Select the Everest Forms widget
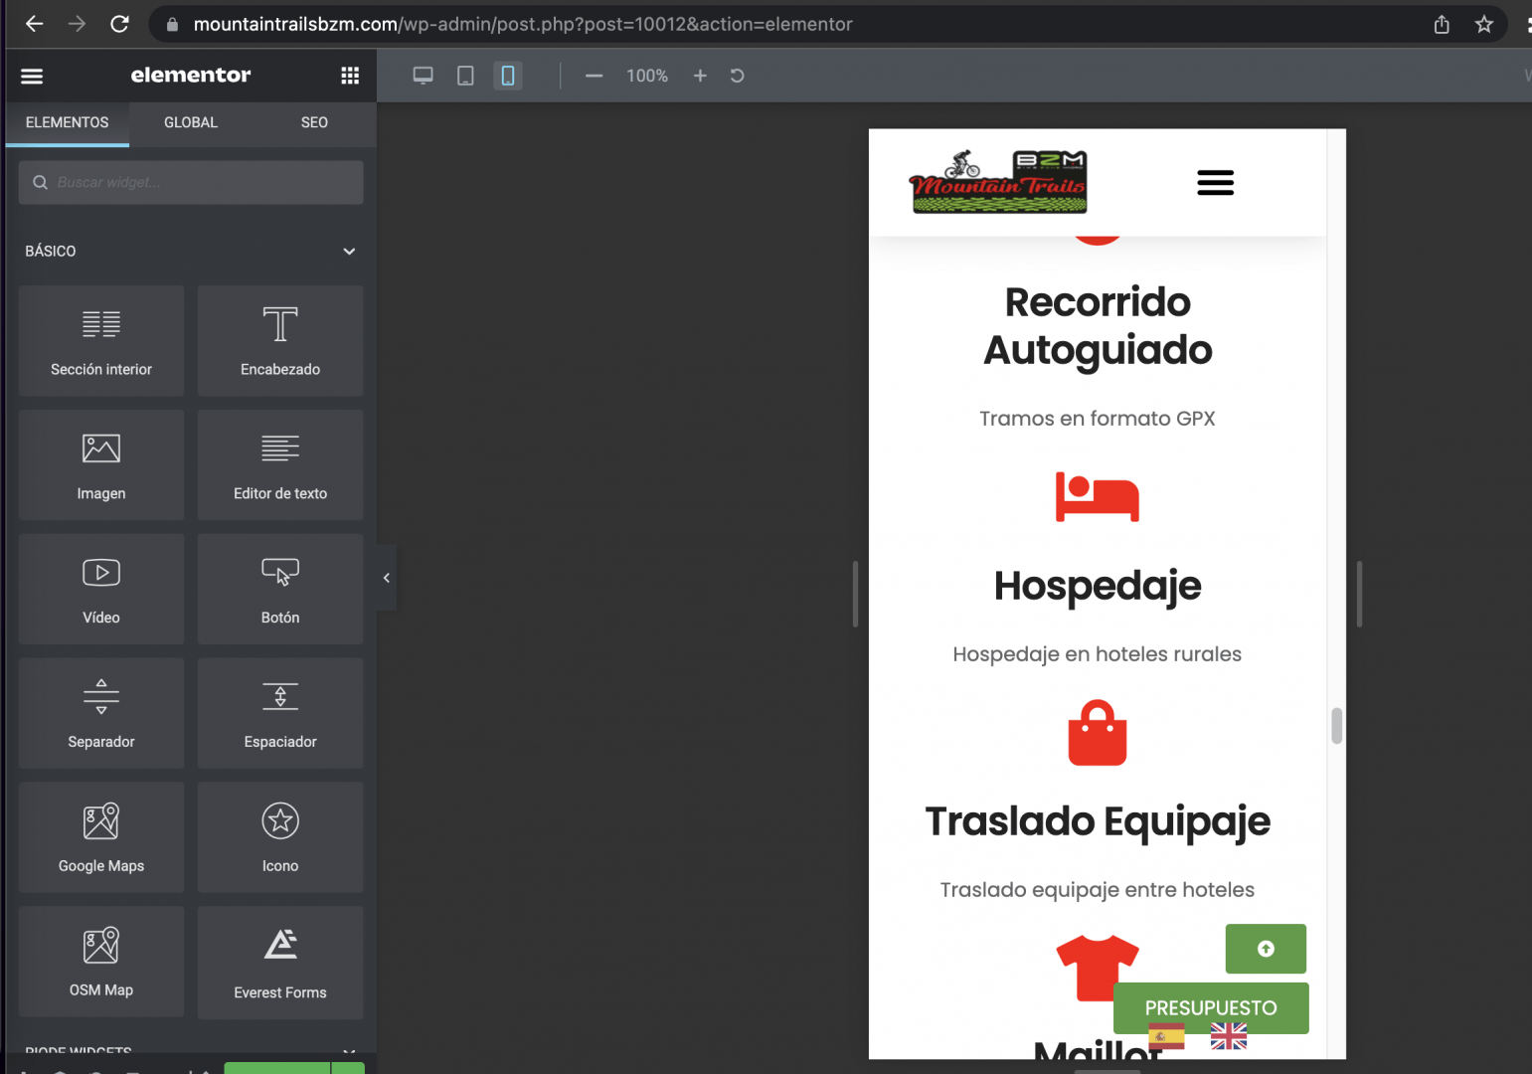The height and width of the screenshot is (1074, 1532). 280,963
